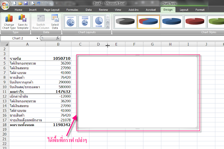
Task: Apply the grayscale pie chart style
Action: pyautogui.click(x=125, y=22)
